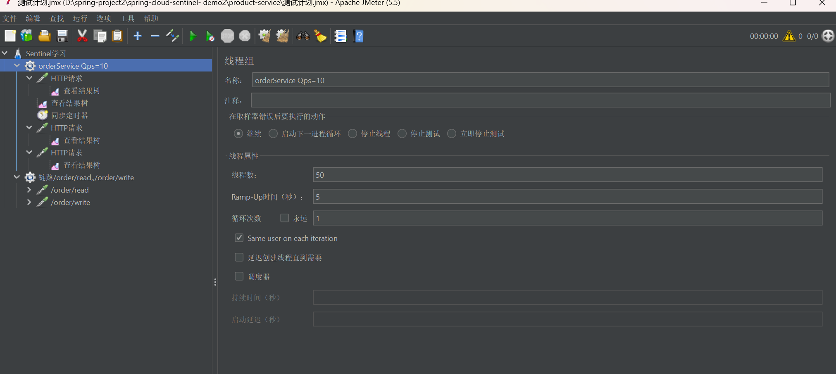
Task: Select the 链路/order/read,/order/write thread group
Action: (86, 177)
